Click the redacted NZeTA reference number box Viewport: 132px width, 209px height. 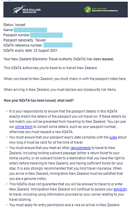pos(58,45)
